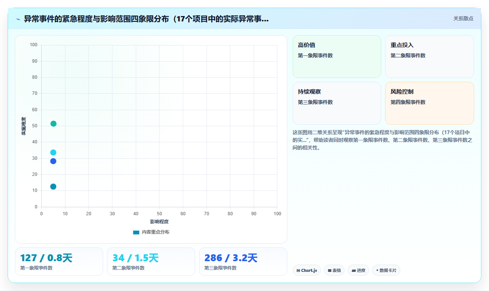Select the 127 / 0.8天 stat card
489x291 pixels.
(59, 262)
